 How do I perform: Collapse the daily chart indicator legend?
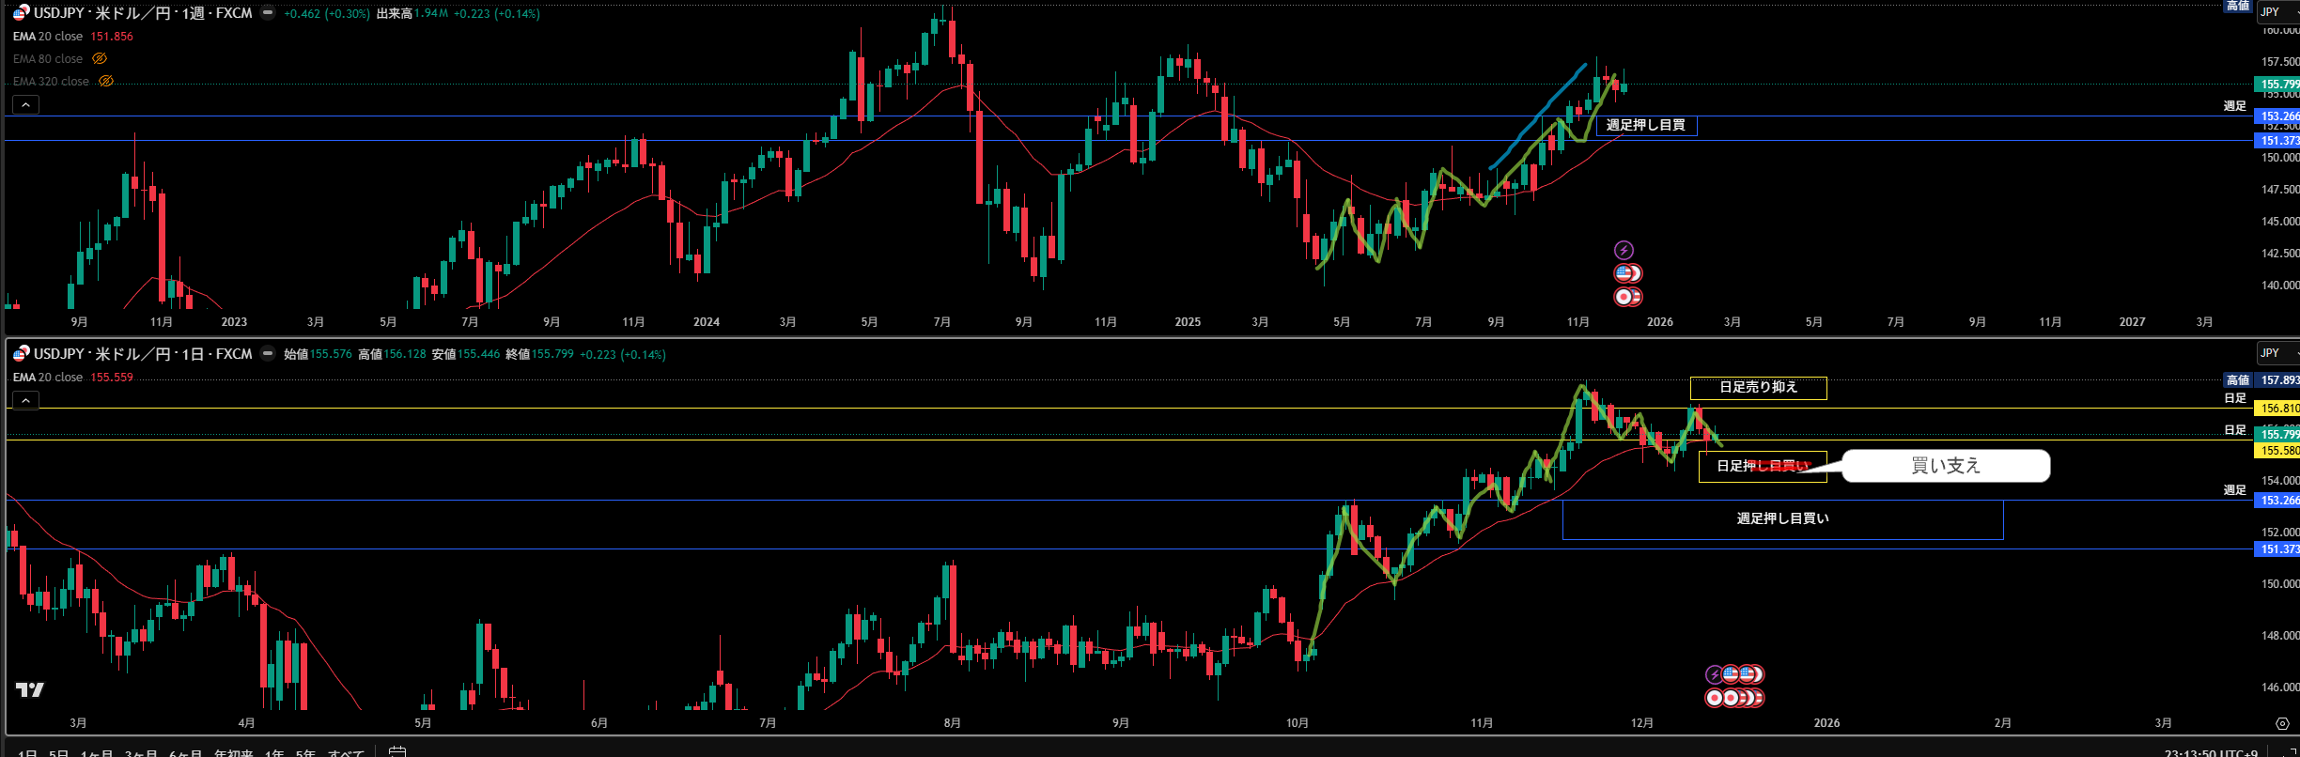26,400
